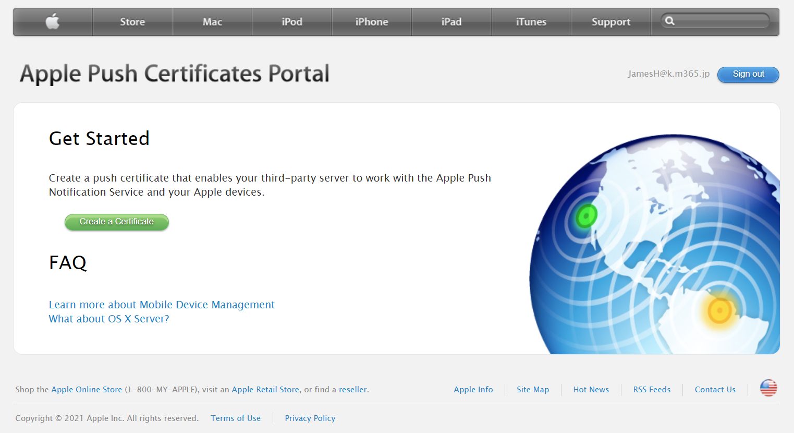Screen dimensions: 794x433
Task: Open the Support page
Action: tap(611, 22)
